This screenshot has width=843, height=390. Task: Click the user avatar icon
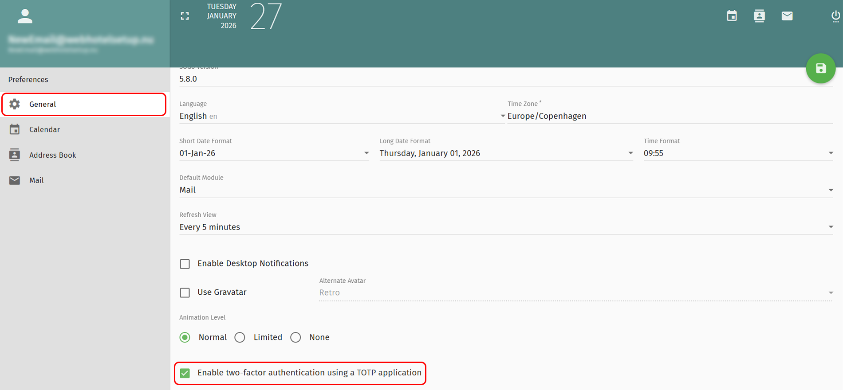[x=25, y=16]
